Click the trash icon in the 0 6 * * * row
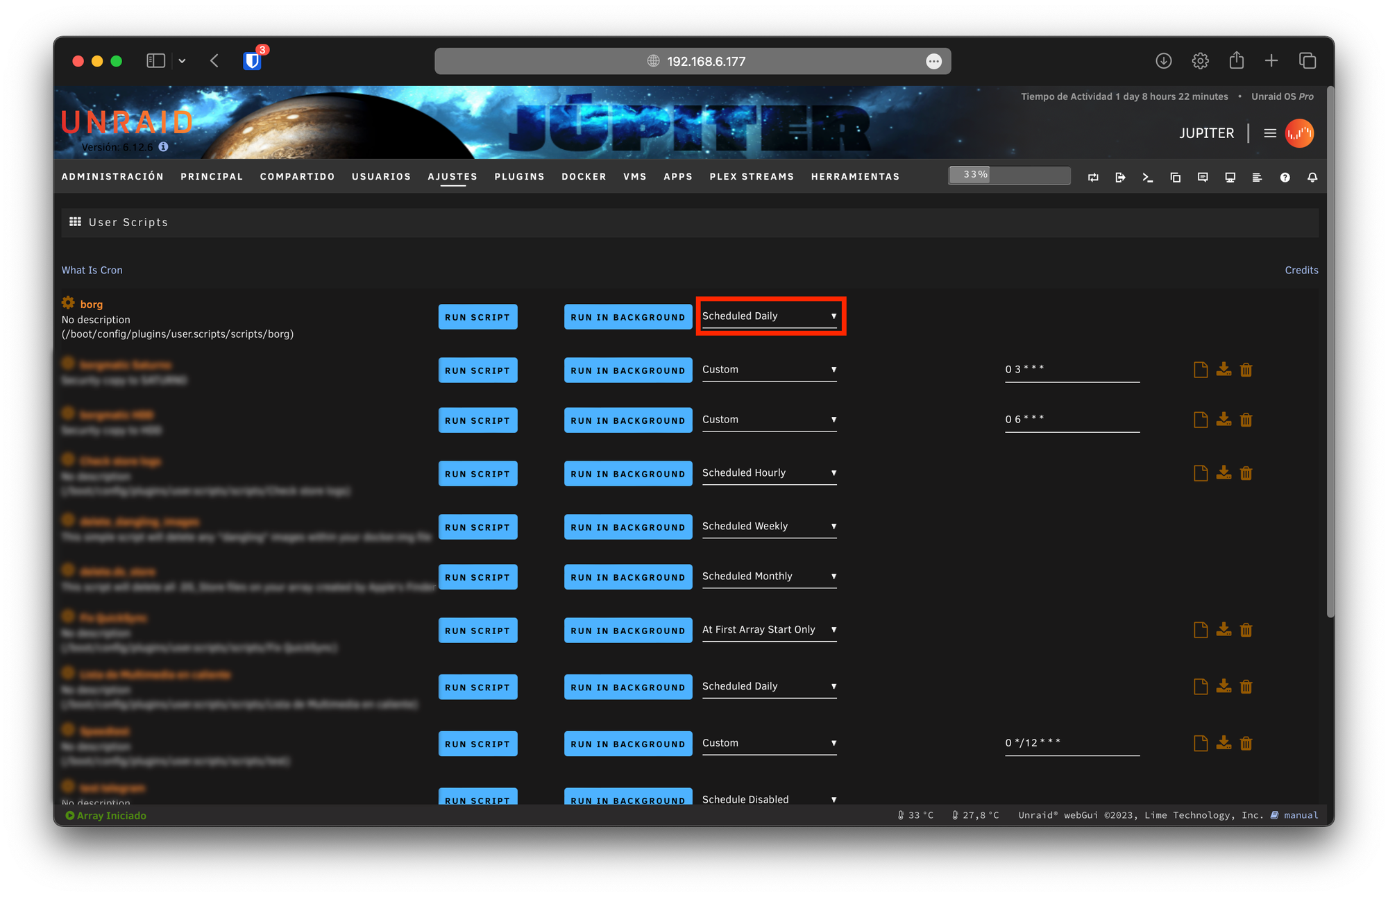Screen dimensions: 1388x897 tap(1246, 420)
